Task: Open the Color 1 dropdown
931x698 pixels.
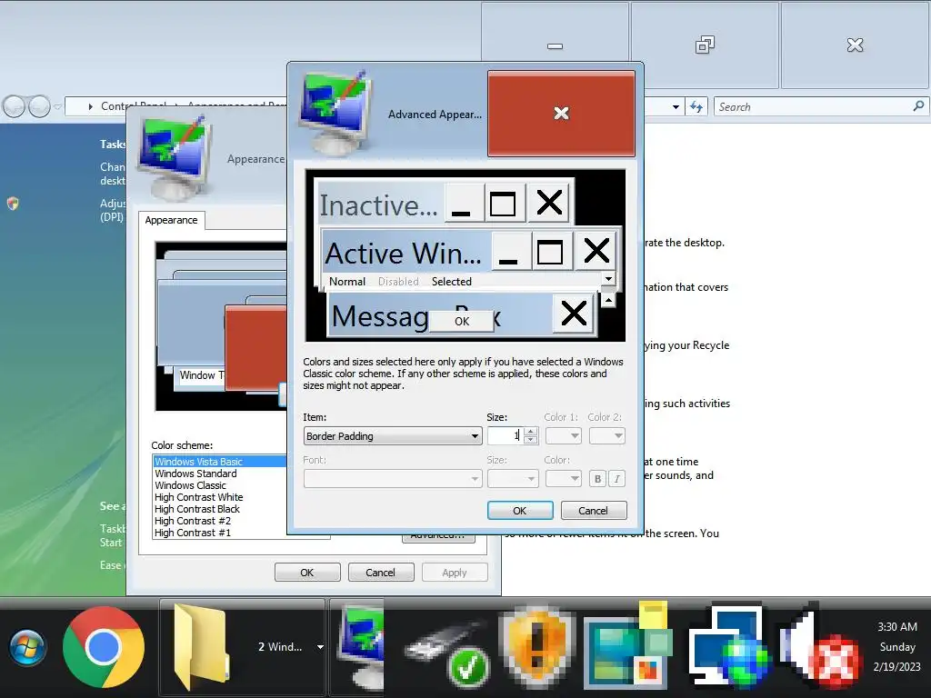Action: [x=563, y=436]
